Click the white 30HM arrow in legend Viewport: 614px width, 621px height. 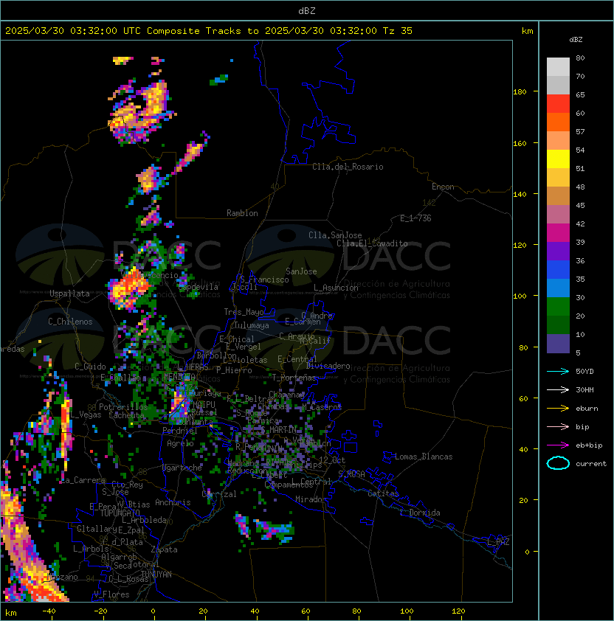558,390
